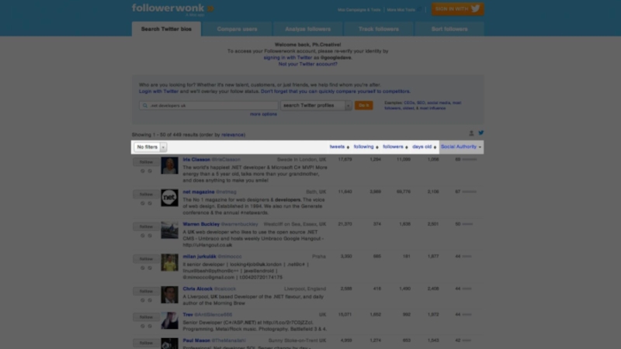Click the Login with Twitter link

tap(158, 91)
